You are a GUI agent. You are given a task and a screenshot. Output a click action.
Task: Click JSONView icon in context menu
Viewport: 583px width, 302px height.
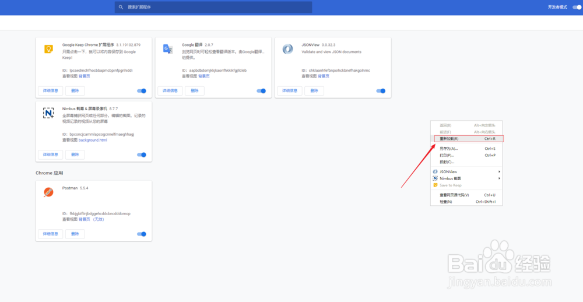click(436, 172)
